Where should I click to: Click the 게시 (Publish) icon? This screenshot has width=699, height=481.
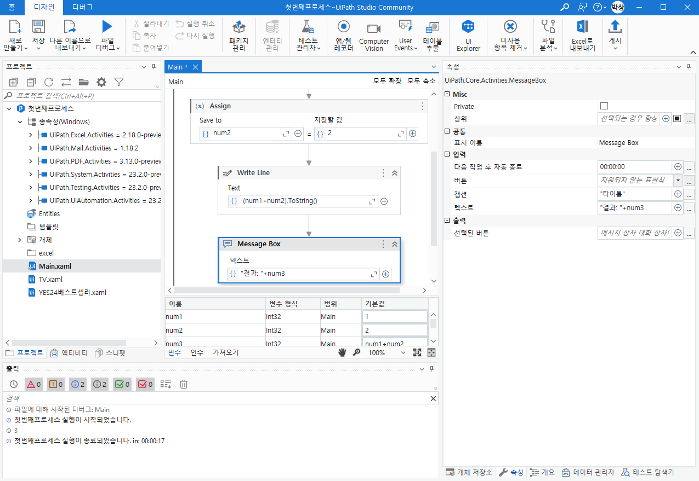coord(615,27)
